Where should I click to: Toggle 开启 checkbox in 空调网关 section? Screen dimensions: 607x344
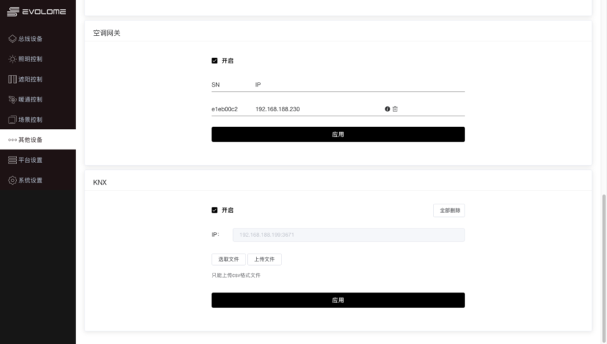click(215, 61)
